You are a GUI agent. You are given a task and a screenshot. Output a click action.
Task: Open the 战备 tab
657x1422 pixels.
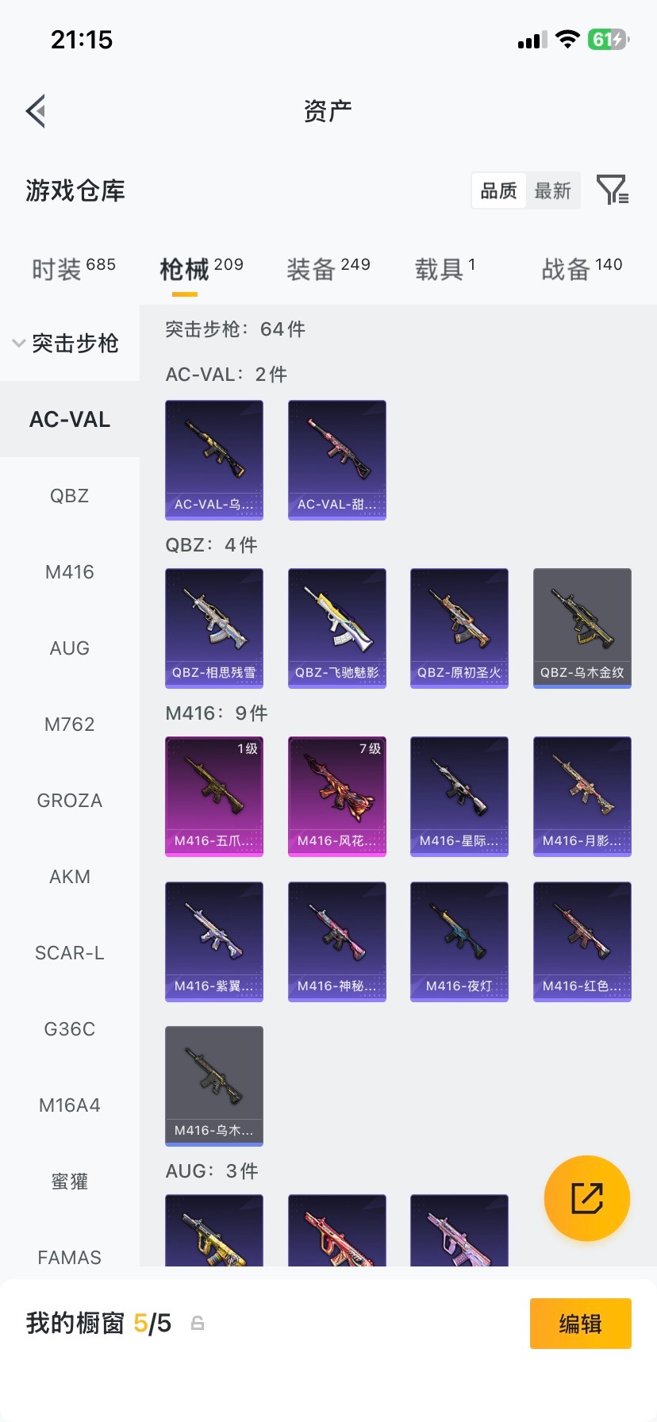(582, 269)
